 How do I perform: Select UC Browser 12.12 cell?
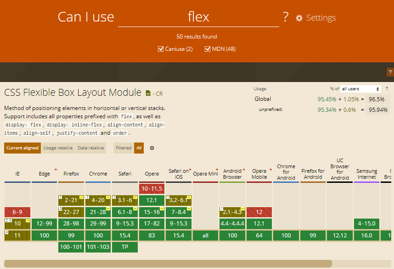[340, 236]
